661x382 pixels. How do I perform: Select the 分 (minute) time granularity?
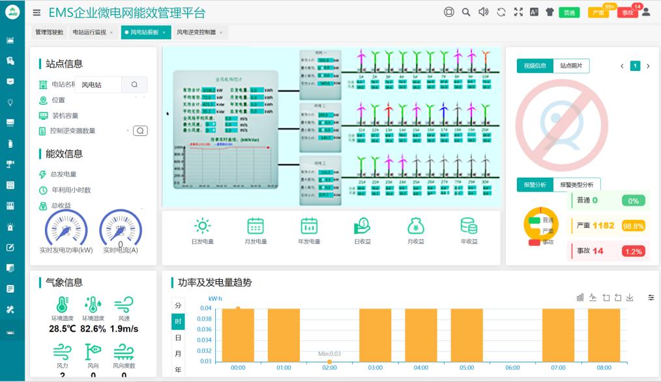(x=178, y=306)
